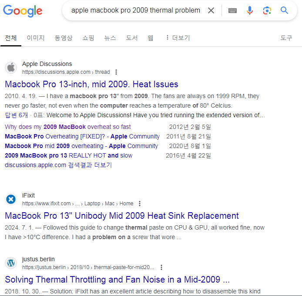Image resolution: width=302 pixels, height=296 pixels.
Task: Go to the 웹 tab
Action: [151, 38]
